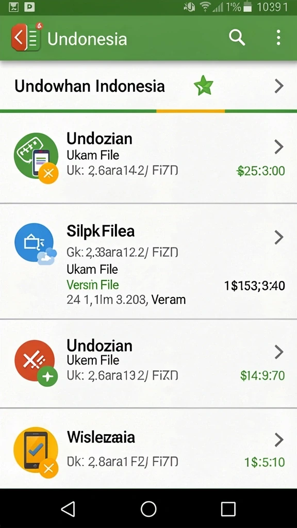Tap the red Undozian icon with plus badge
This screenshot has width=297, height=528.
(x=36, y=362)
